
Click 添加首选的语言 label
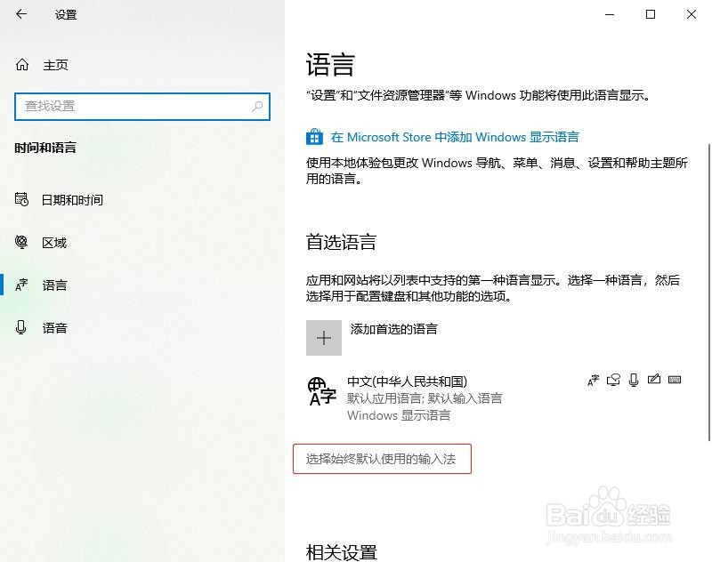(393, 329)
